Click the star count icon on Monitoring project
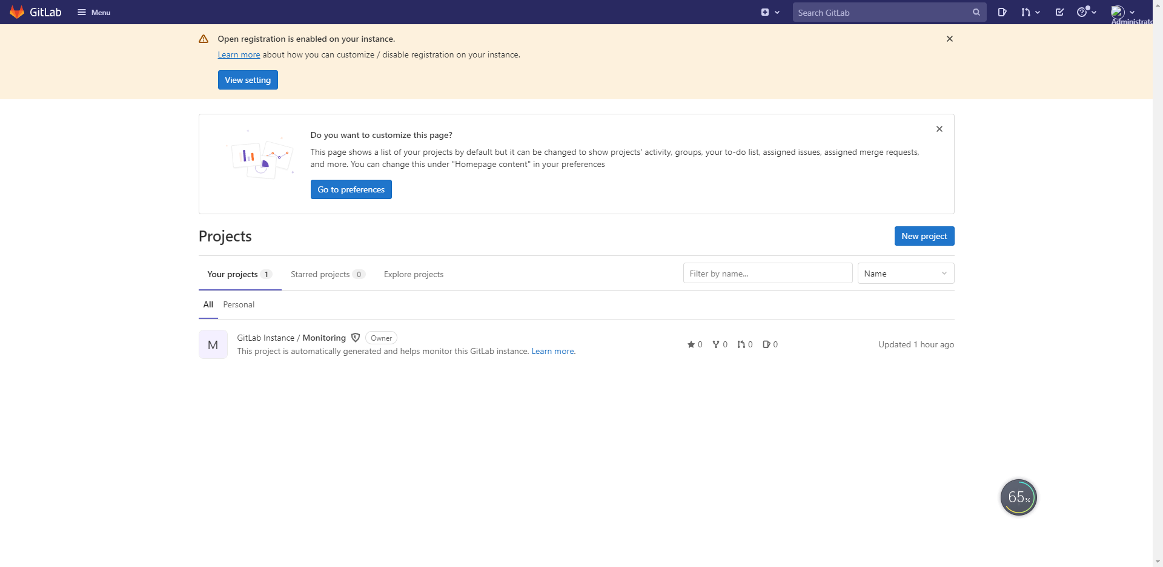1163x567 pixels. [691, 344]
